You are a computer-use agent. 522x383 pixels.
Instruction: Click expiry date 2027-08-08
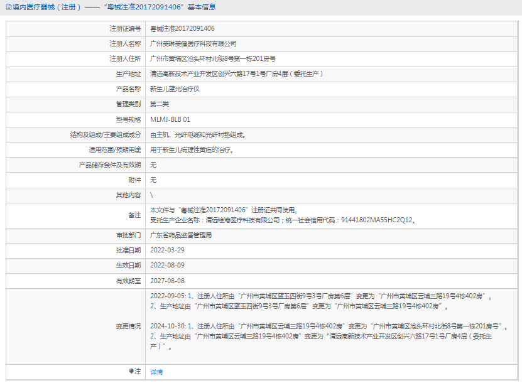coord(167,281)
